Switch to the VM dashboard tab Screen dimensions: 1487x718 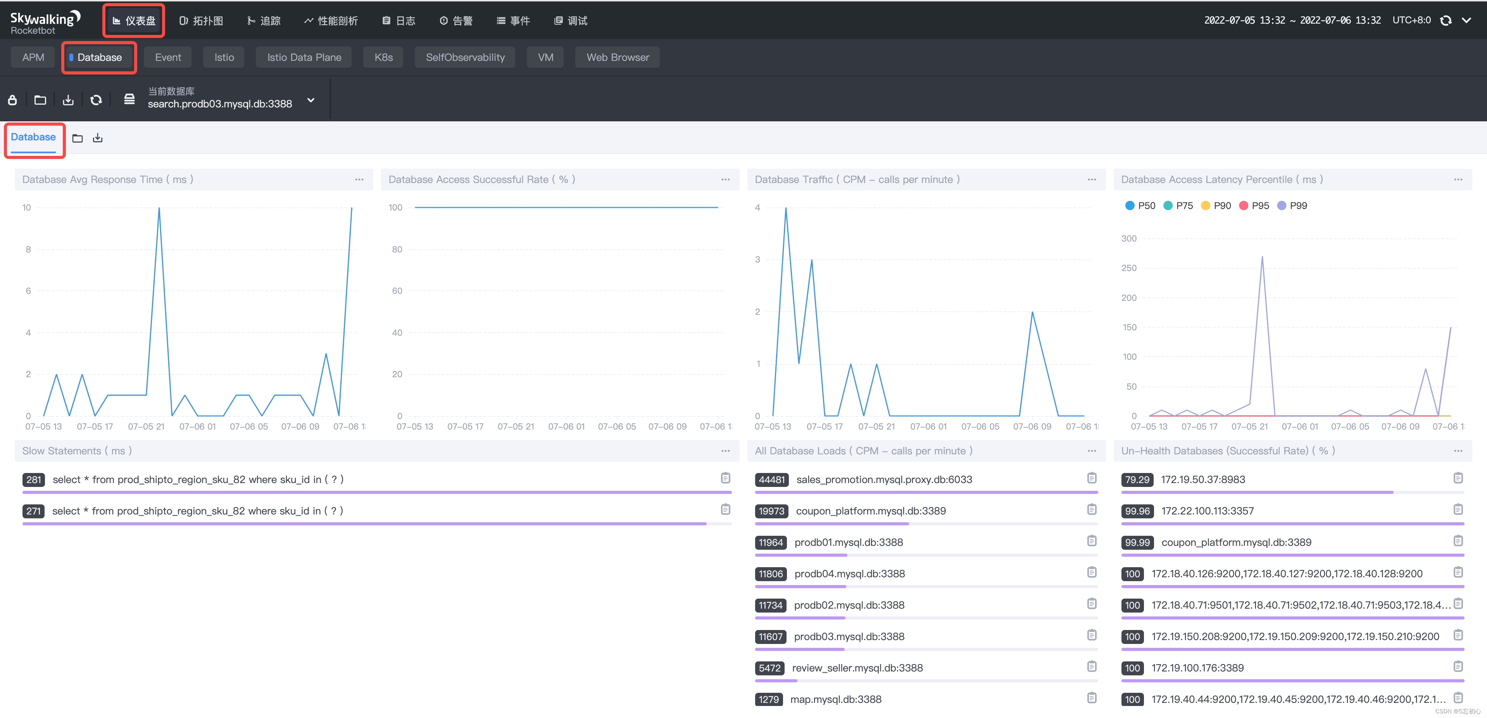(x=545, y=57)
